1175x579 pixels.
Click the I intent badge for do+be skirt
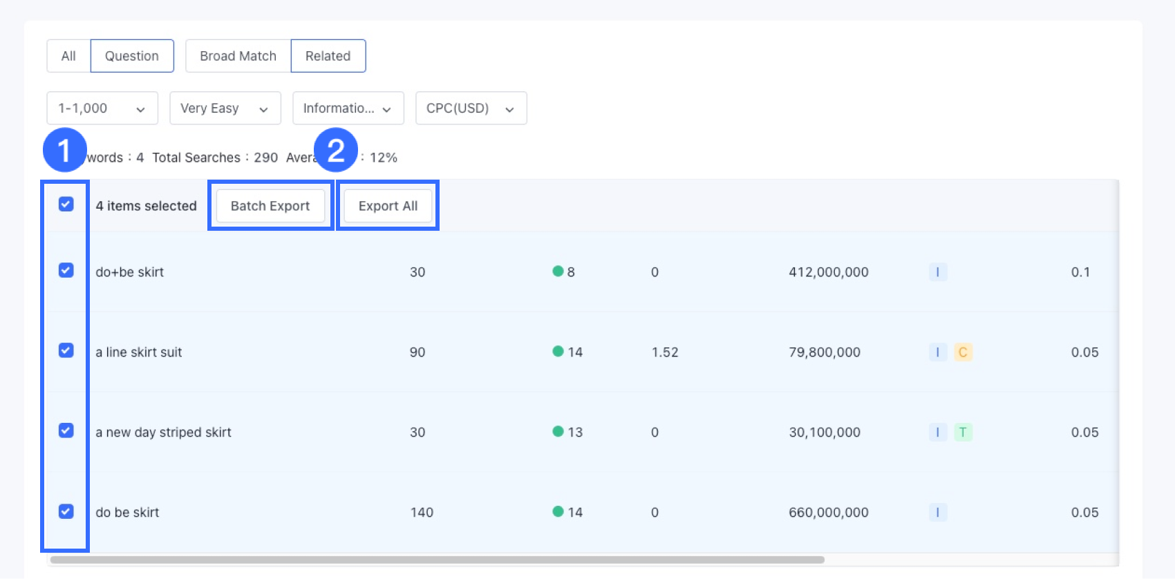(x=937, y=272)
